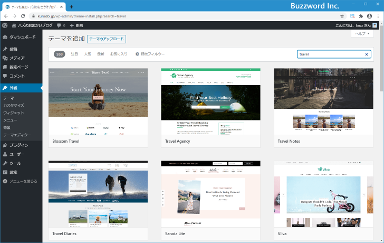
Task: Open the Media (メディア) sidebar icon
Action: [5, 58]
